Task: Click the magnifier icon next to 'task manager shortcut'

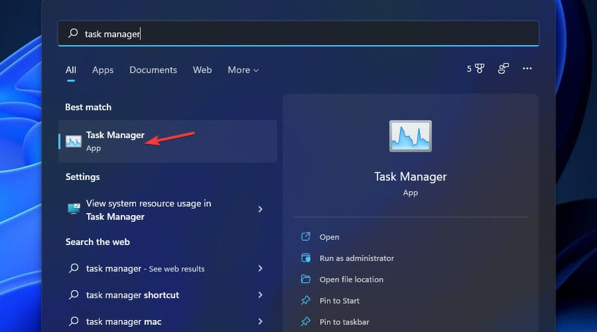Action: point(74,295)
